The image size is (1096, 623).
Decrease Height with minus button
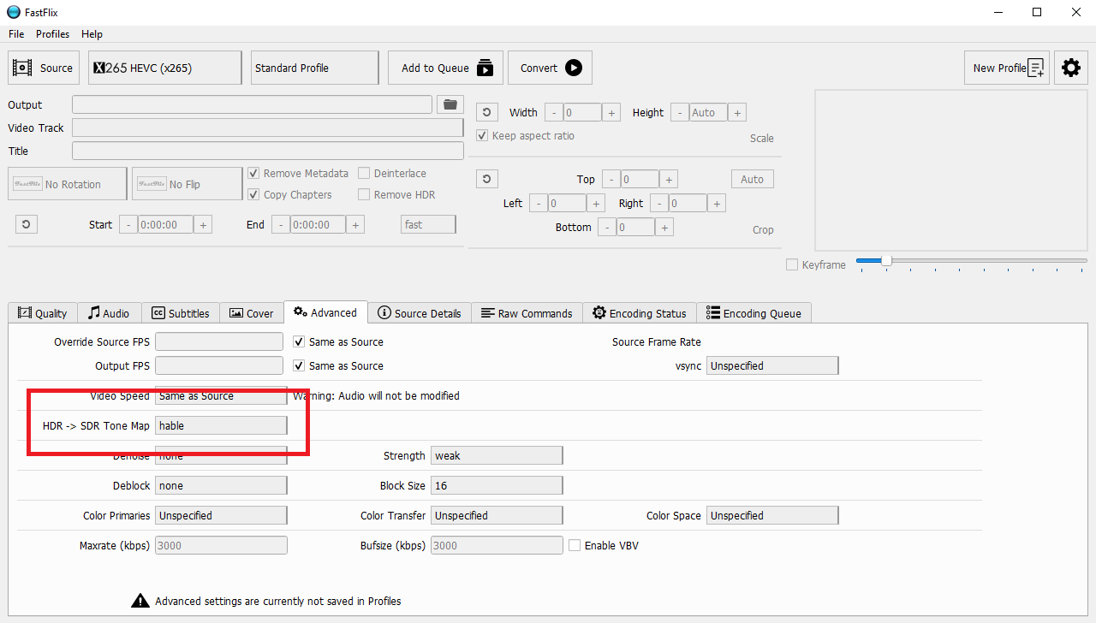click(679, 112)
